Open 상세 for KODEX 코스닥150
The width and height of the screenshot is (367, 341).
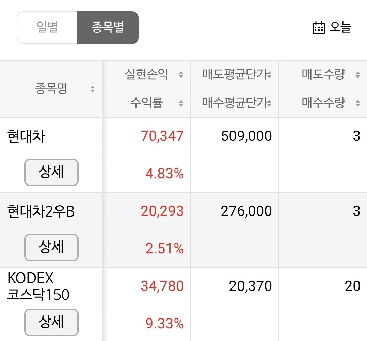tap(51, 322)
